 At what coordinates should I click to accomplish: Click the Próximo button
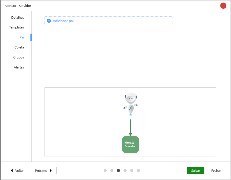pos(43,171)
